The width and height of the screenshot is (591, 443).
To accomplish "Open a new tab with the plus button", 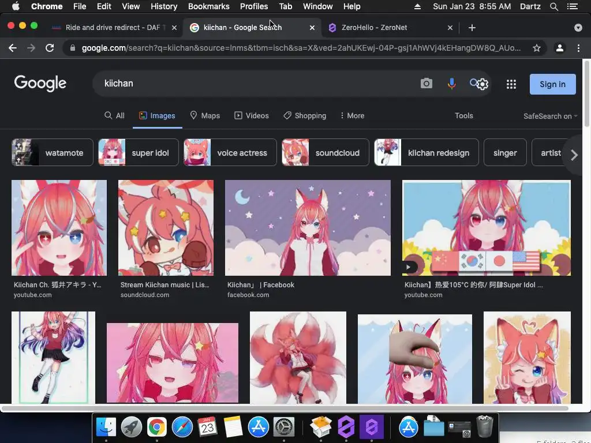I will click(x=472, y=28).
